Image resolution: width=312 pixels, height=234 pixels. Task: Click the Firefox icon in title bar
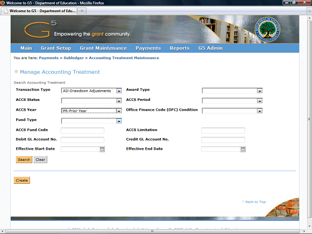pyautogui.click(x=2, y=3)
